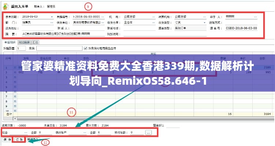Click the 保存 save button
The width and height of the screenshot is (275, 146).
click(x=7, y=139)
